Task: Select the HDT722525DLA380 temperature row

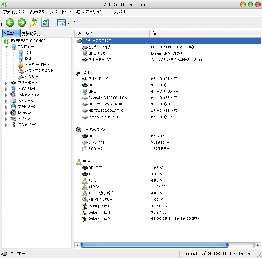Action: tap(168, 104)
